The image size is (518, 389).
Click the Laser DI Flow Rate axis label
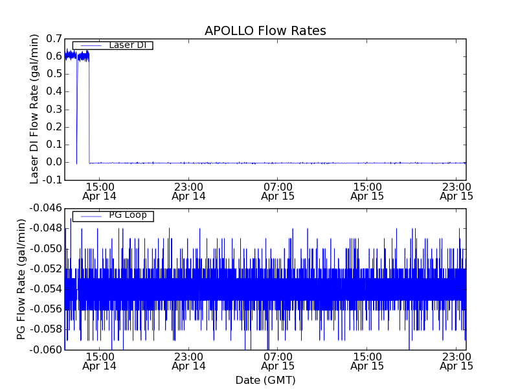click(34, 109)
